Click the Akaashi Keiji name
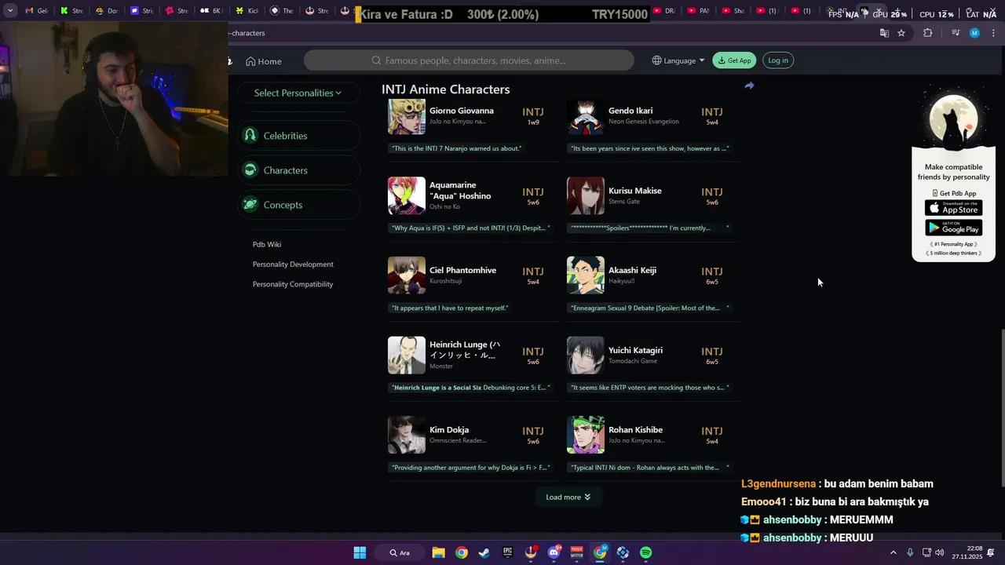 pos(632,270)
